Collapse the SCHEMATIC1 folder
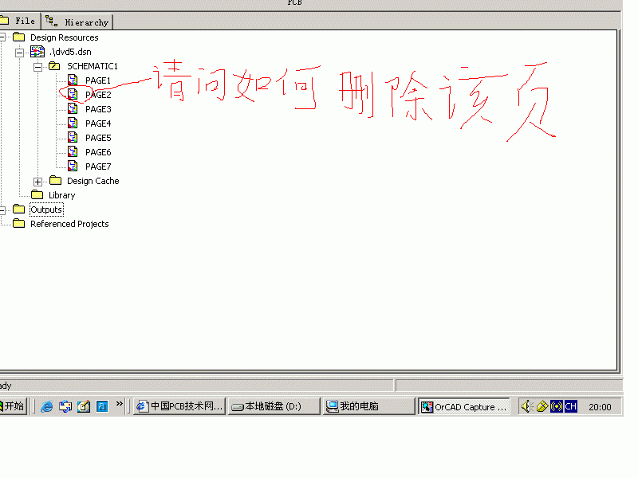The height and width of the screenshot is (478, 638). coord(37,67)
